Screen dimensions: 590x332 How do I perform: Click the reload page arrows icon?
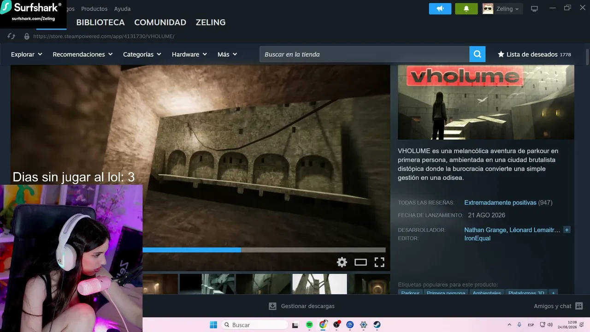pos(12,36)
